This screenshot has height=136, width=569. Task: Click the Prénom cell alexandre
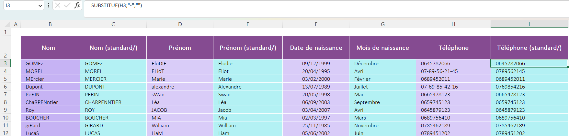tap(180, 87)
